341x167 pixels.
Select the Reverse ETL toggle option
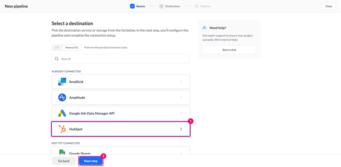(72, 47)
